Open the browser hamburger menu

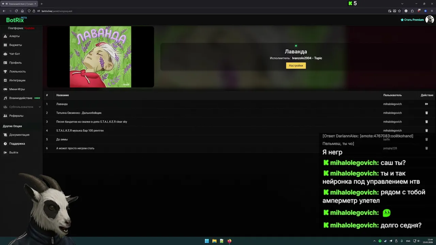pyautogui.click(x=432, y=11)
